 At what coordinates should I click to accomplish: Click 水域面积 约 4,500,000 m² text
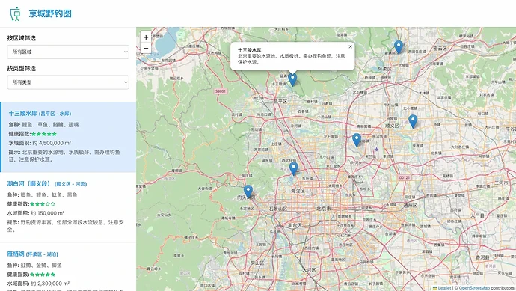click(40, 143)
